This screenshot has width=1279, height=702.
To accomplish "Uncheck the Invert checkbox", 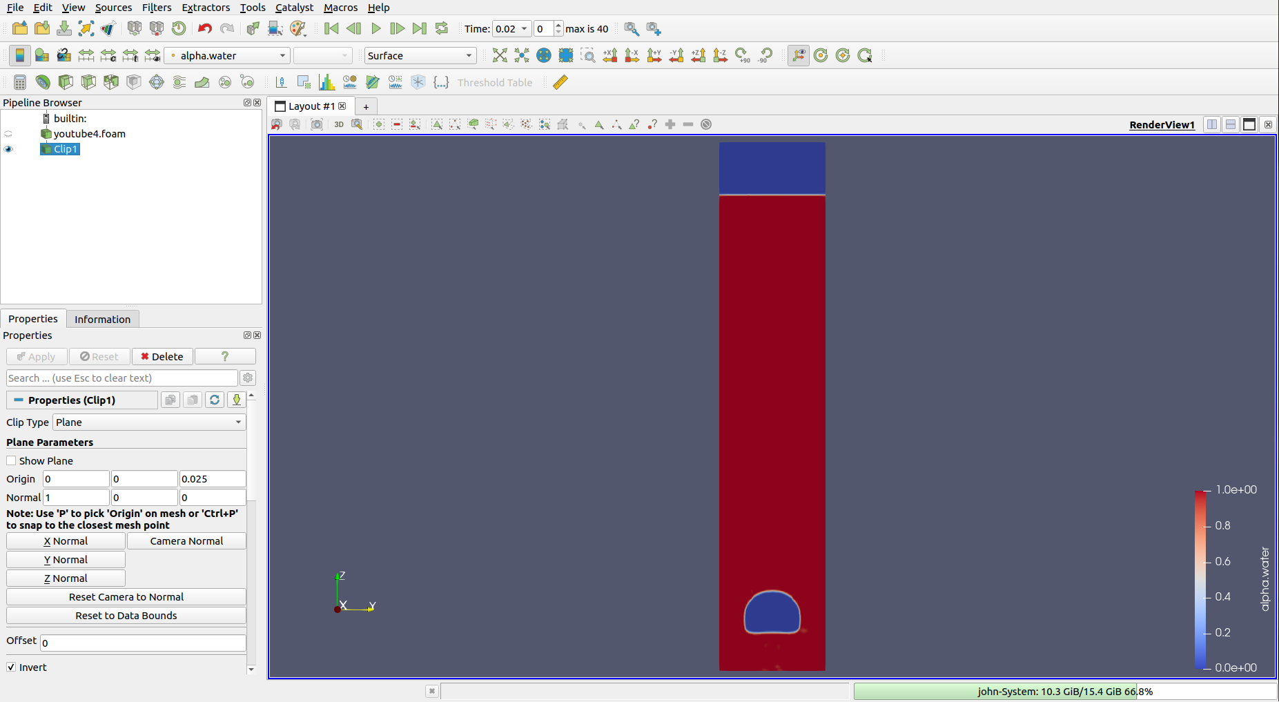I will pos(11,667).
